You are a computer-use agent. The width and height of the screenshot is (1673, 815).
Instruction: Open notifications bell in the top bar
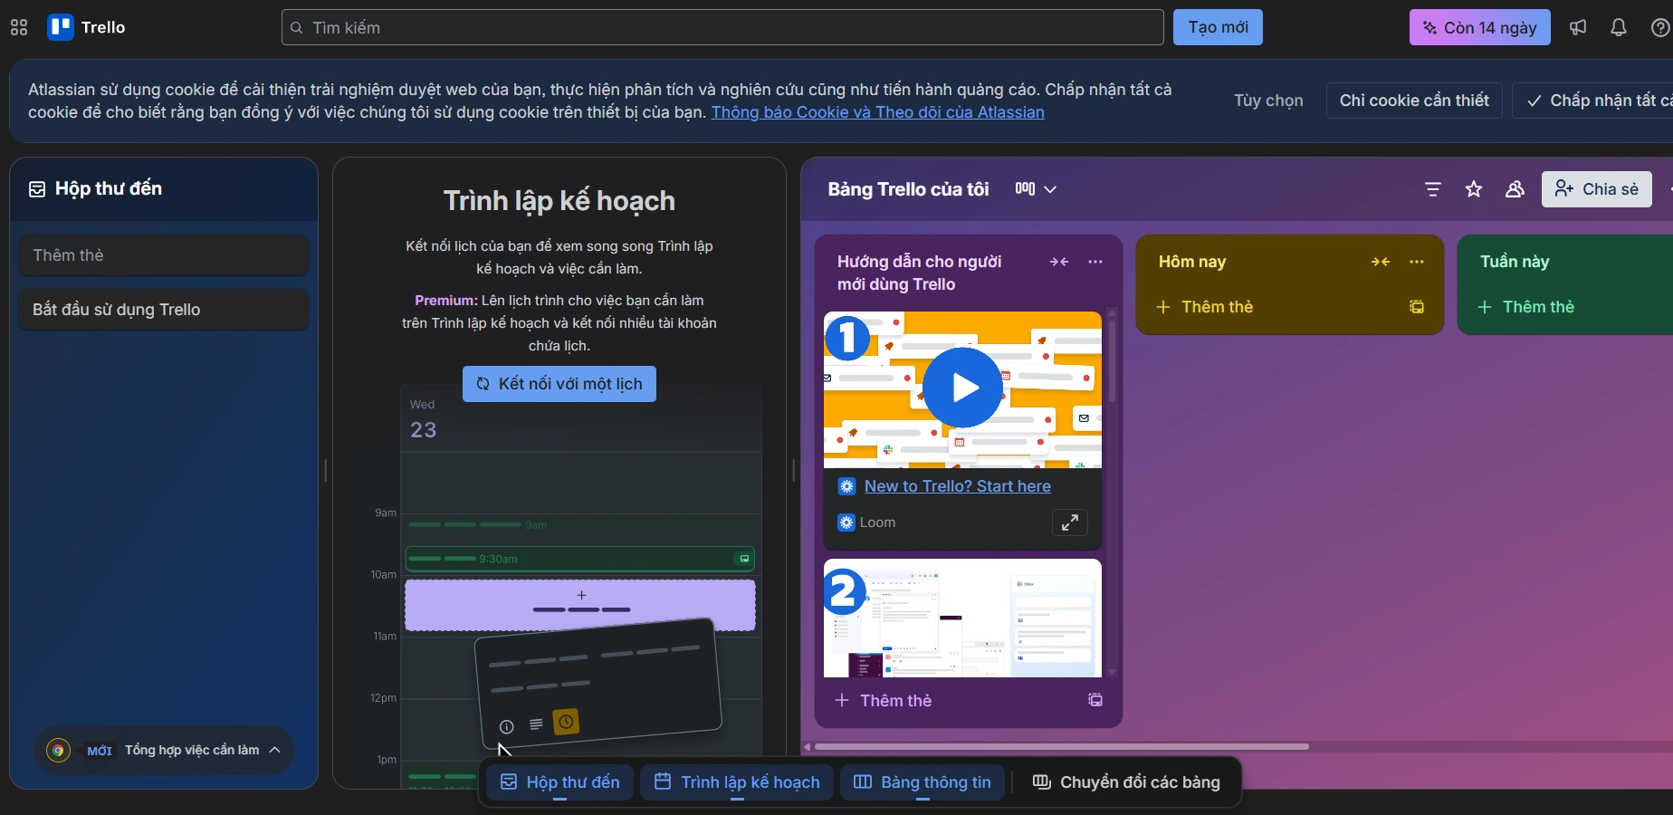(x=1619, y=27)
